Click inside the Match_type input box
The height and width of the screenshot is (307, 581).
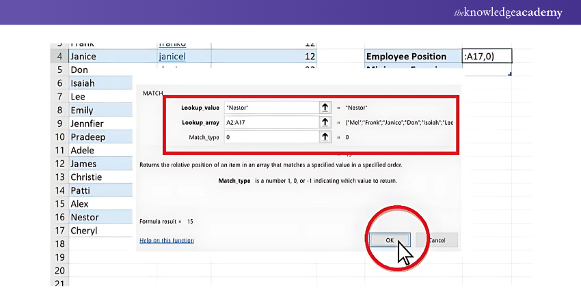pyautogui.click(x=270, y=137)
